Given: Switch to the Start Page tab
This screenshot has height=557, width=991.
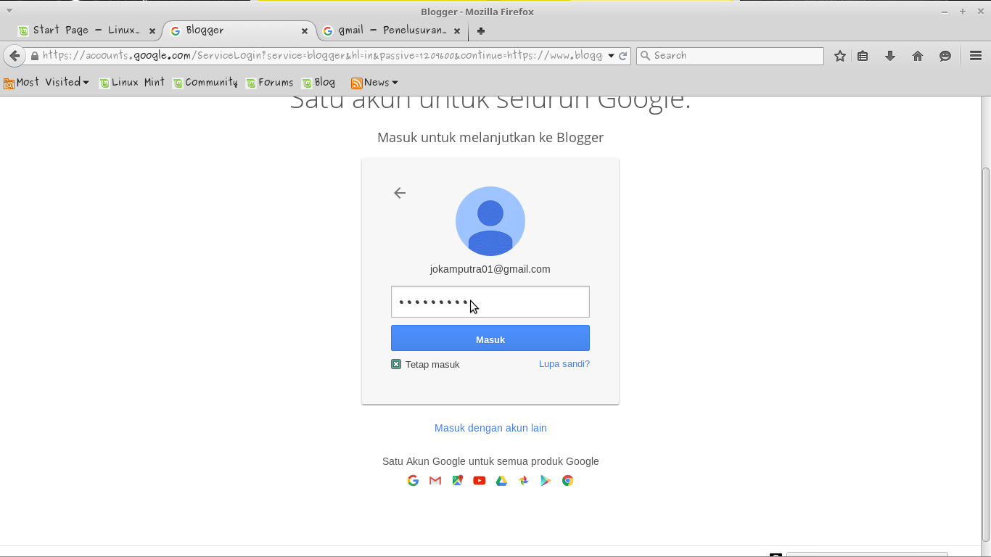Looking at the screenshot, I should (x=86, y=30).
